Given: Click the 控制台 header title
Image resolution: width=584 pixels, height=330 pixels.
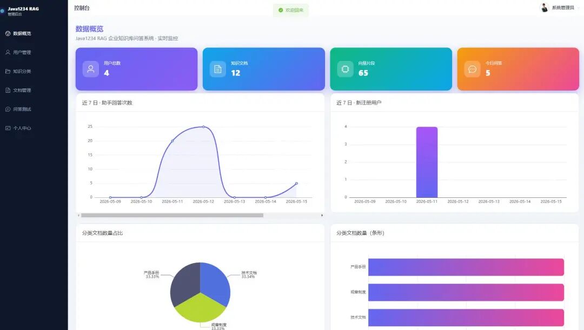Looking at the screenshot, I should click(x=82, y=8).
